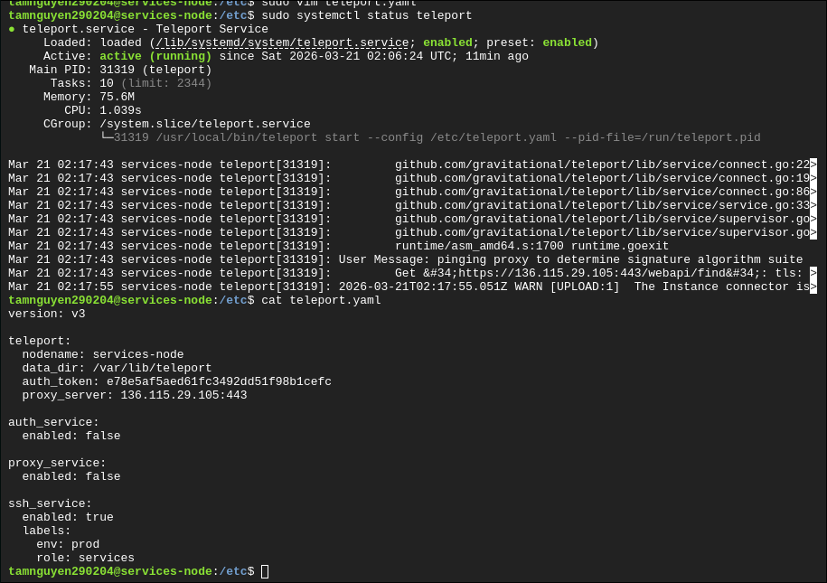Click 'enabled: false' under proxy_service
Screen dimensions: 827x583
(x=71, y=476)
